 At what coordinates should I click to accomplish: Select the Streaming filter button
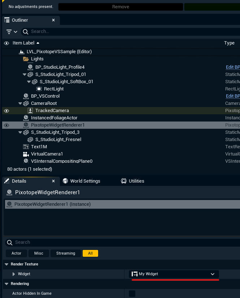pyautogui.click(x=66, y=254)
